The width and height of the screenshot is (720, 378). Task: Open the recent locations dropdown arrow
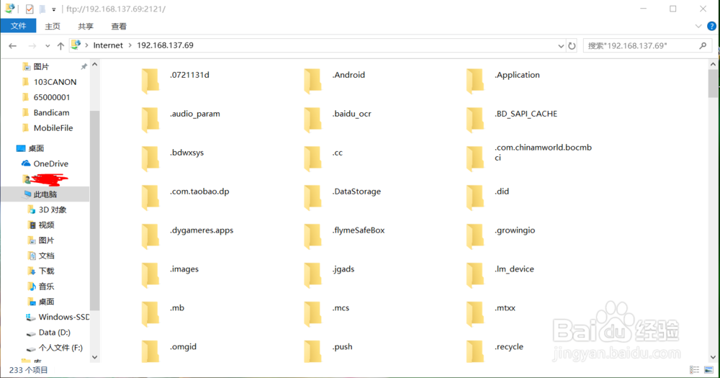click(x=48, y=46)
